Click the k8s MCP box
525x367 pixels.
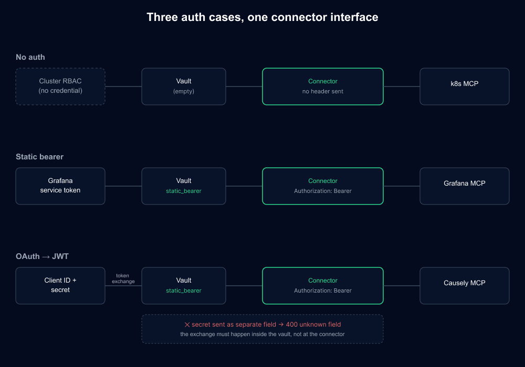click(465, 87)
